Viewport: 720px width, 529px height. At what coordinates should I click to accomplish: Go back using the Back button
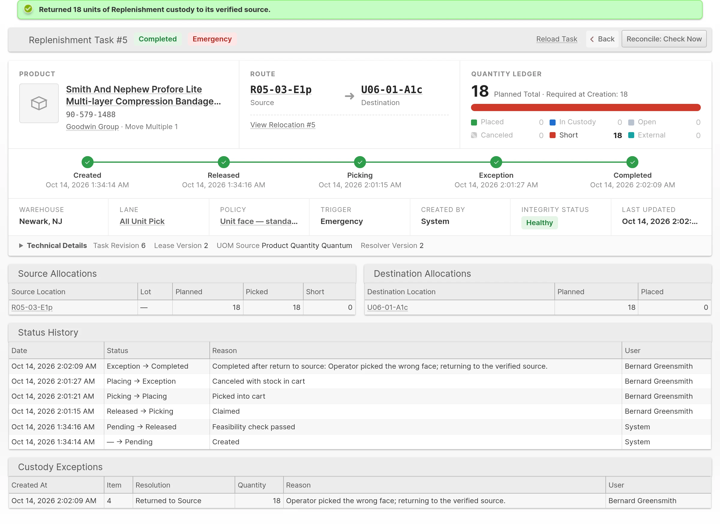tap(602, 39)
